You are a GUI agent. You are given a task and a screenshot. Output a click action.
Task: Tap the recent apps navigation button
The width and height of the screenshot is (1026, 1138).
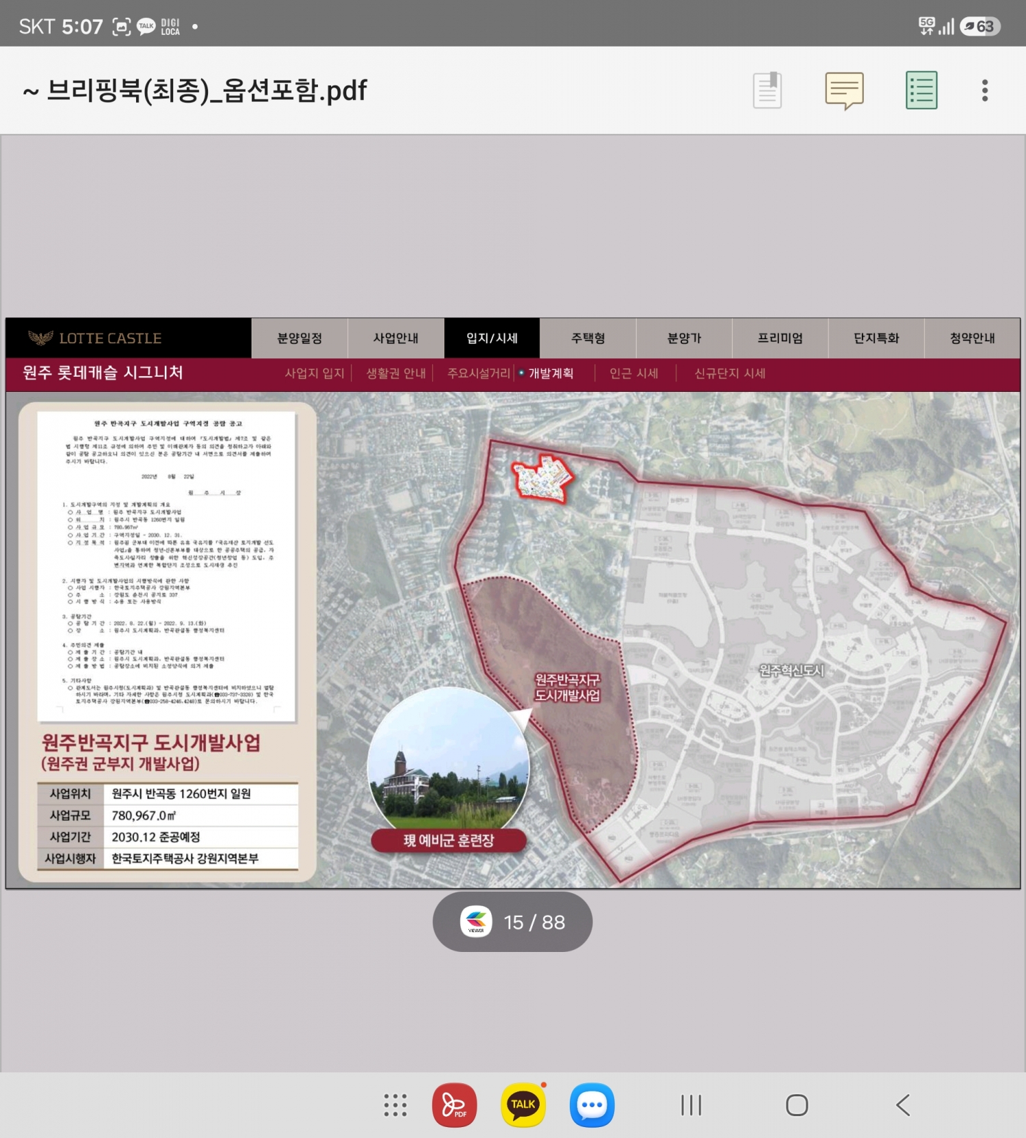pyautogui.click(x=691, y=1105)
